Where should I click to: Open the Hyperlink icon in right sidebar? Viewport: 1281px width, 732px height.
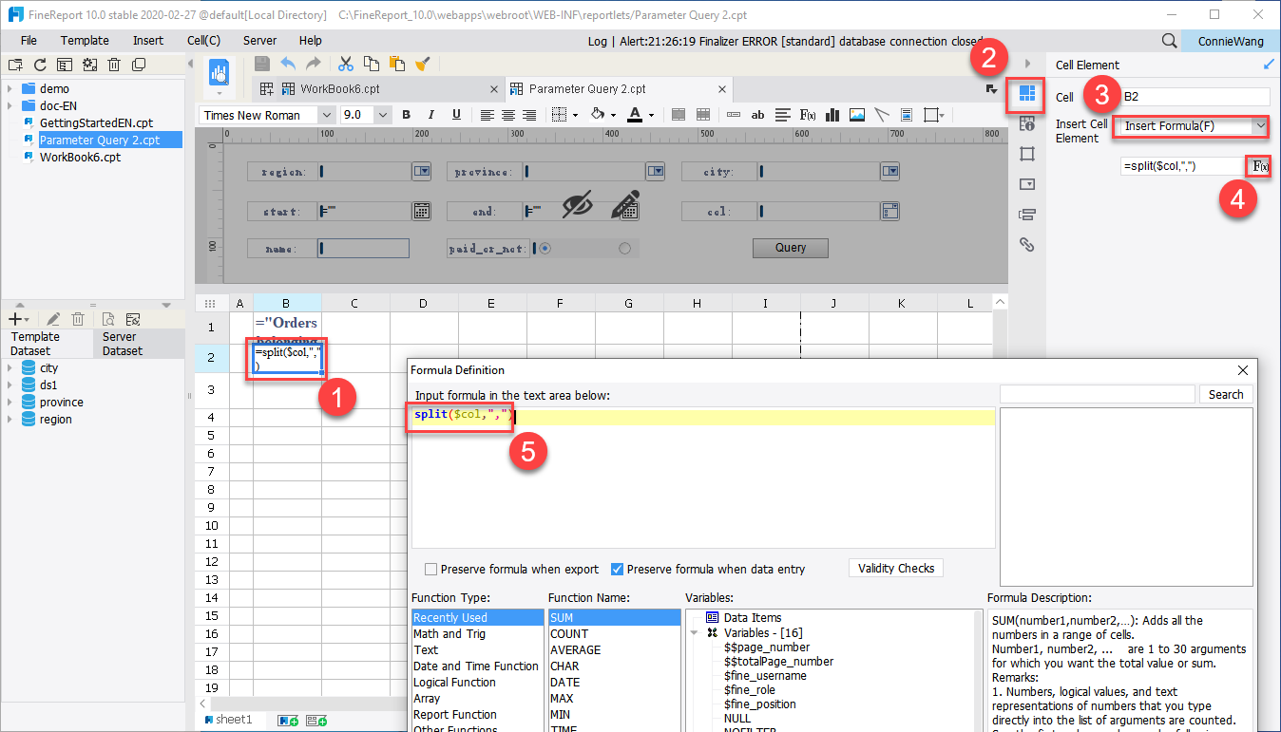(x=1027, y=245)
